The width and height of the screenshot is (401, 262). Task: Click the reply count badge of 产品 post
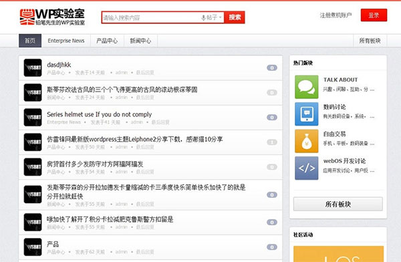[x=272, y=247]
